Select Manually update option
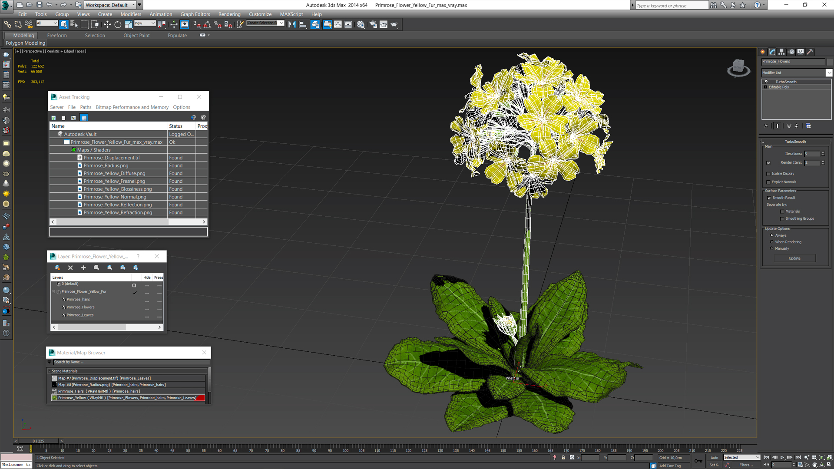The image size is (834, 469). coord(772,248)
